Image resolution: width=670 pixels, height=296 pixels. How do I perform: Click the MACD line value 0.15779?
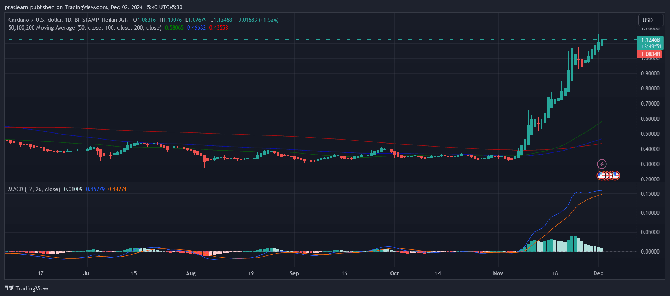(95, 189)
